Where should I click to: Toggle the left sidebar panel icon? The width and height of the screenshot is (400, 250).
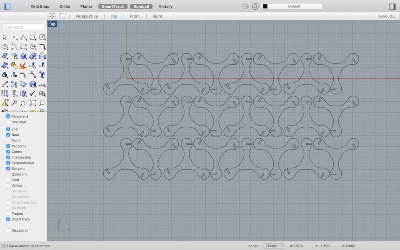pos(8,6)
